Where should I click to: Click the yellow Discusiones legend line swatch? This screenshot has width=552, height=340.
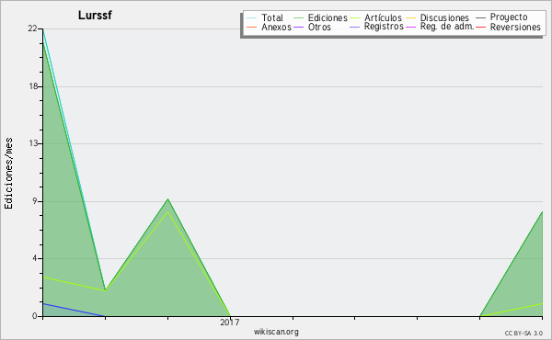(x=411, y=17)
